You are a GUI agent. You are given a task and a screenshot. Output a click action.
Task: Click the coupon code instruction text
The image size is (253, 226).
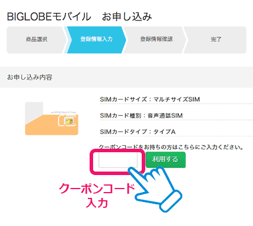[x=171, y=147]
